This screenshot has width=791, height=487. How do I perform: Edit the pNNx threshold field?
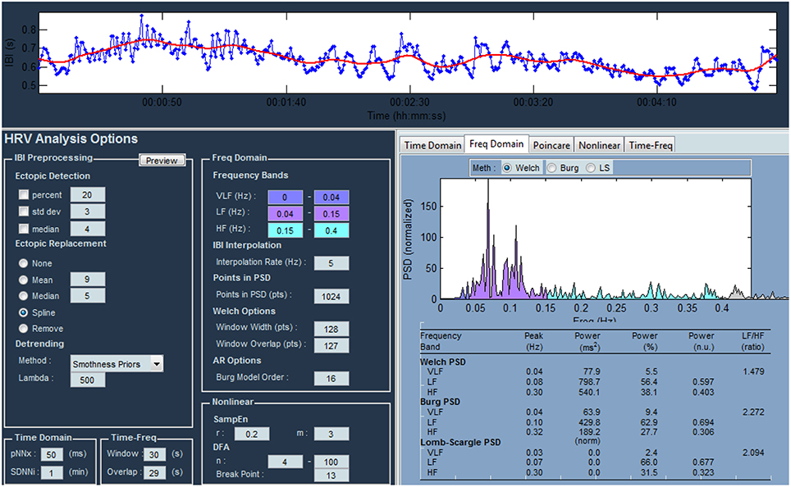(x=52, y=455)
